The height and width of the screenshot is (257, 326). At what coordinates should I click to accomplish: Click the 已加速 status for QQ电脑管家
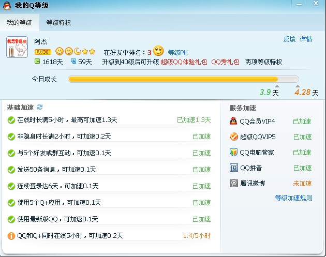click(302, 153)
